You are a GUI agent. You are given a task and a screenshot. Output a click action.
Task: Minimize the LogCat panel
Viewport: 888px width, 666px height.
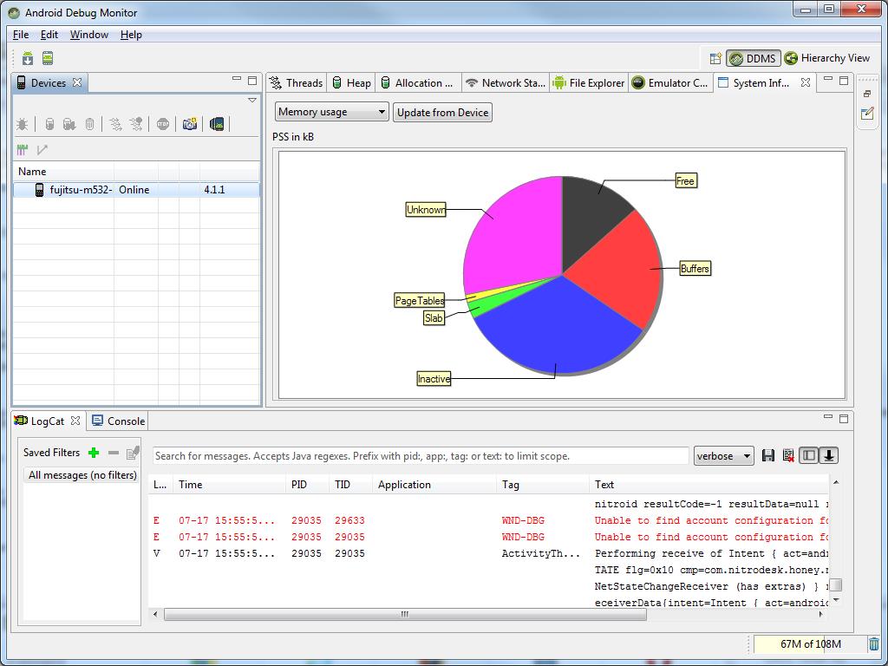click(828, 417)
